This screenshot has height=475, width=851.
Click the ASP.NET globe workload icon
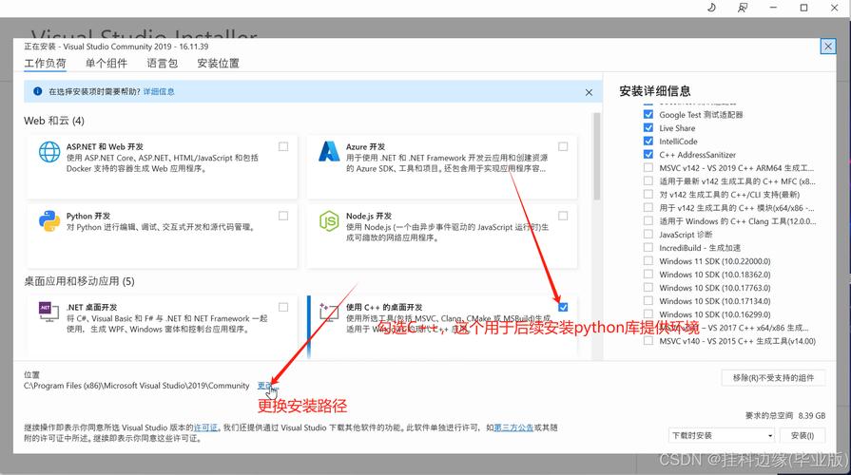pos(49,152)
